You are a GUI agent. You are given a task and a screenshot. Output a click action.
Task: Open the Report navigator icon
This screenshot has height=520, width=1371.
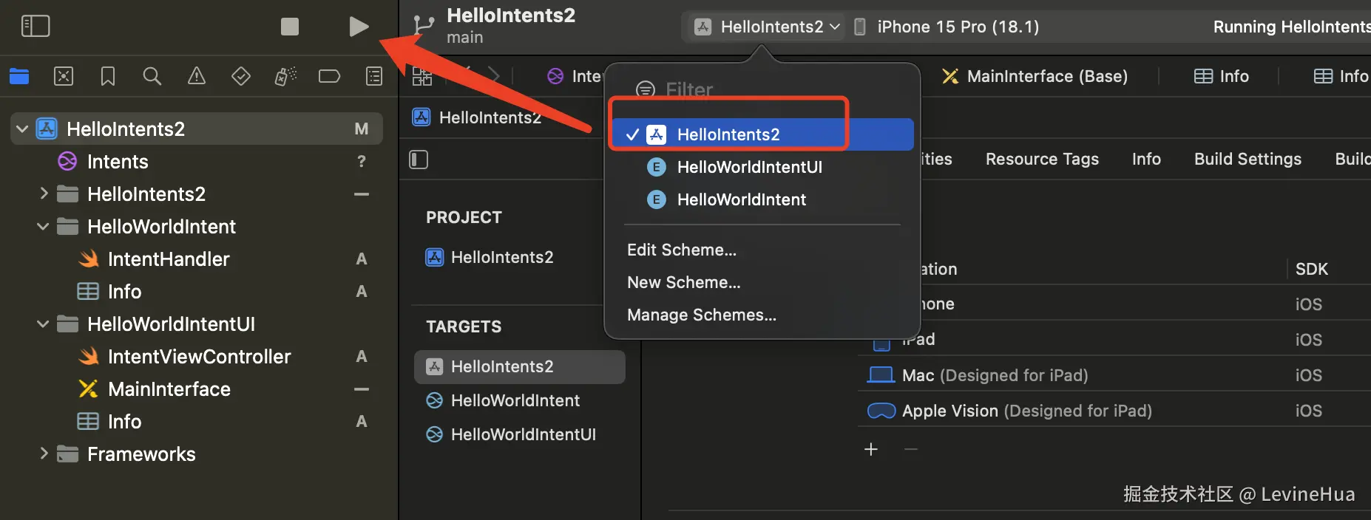coord(374,76)
